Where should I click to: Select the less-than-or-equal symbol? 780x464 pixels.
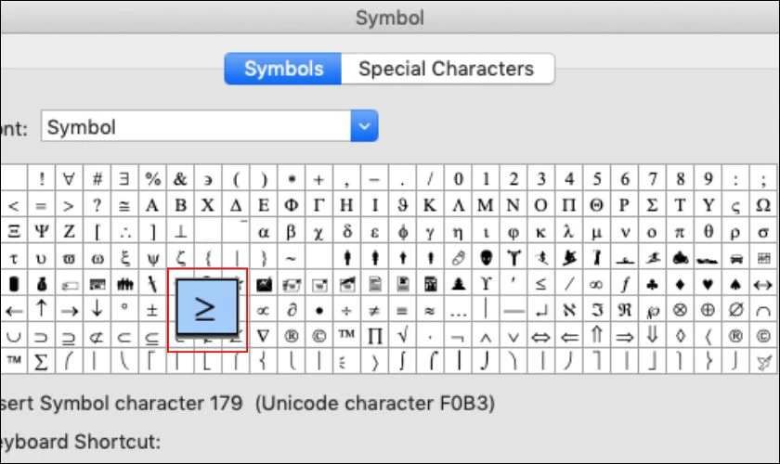click(540, 284)
